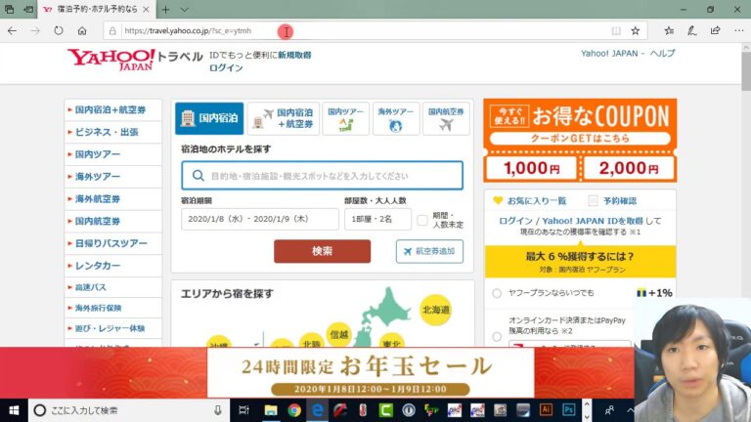Open the favorites hub icon

(x=669, y=31)
